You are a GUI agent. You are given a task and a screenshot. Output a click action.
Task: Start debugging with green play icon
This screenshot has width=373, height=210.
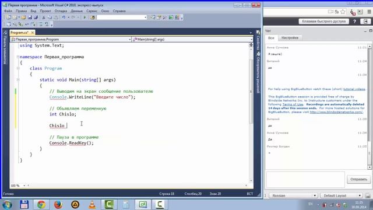click(x=85, y=17)
